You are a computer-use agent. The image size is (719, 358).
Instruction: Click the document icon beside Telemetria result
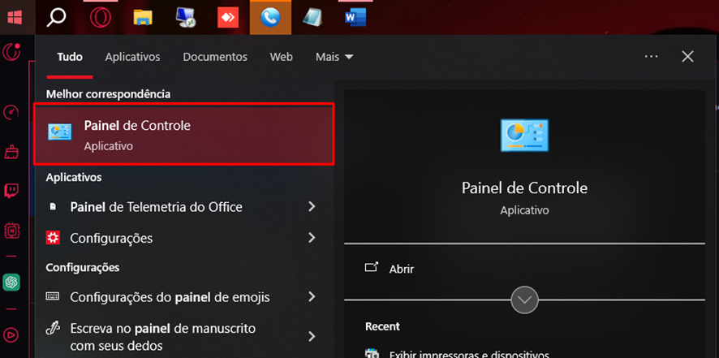pos(53,207)
